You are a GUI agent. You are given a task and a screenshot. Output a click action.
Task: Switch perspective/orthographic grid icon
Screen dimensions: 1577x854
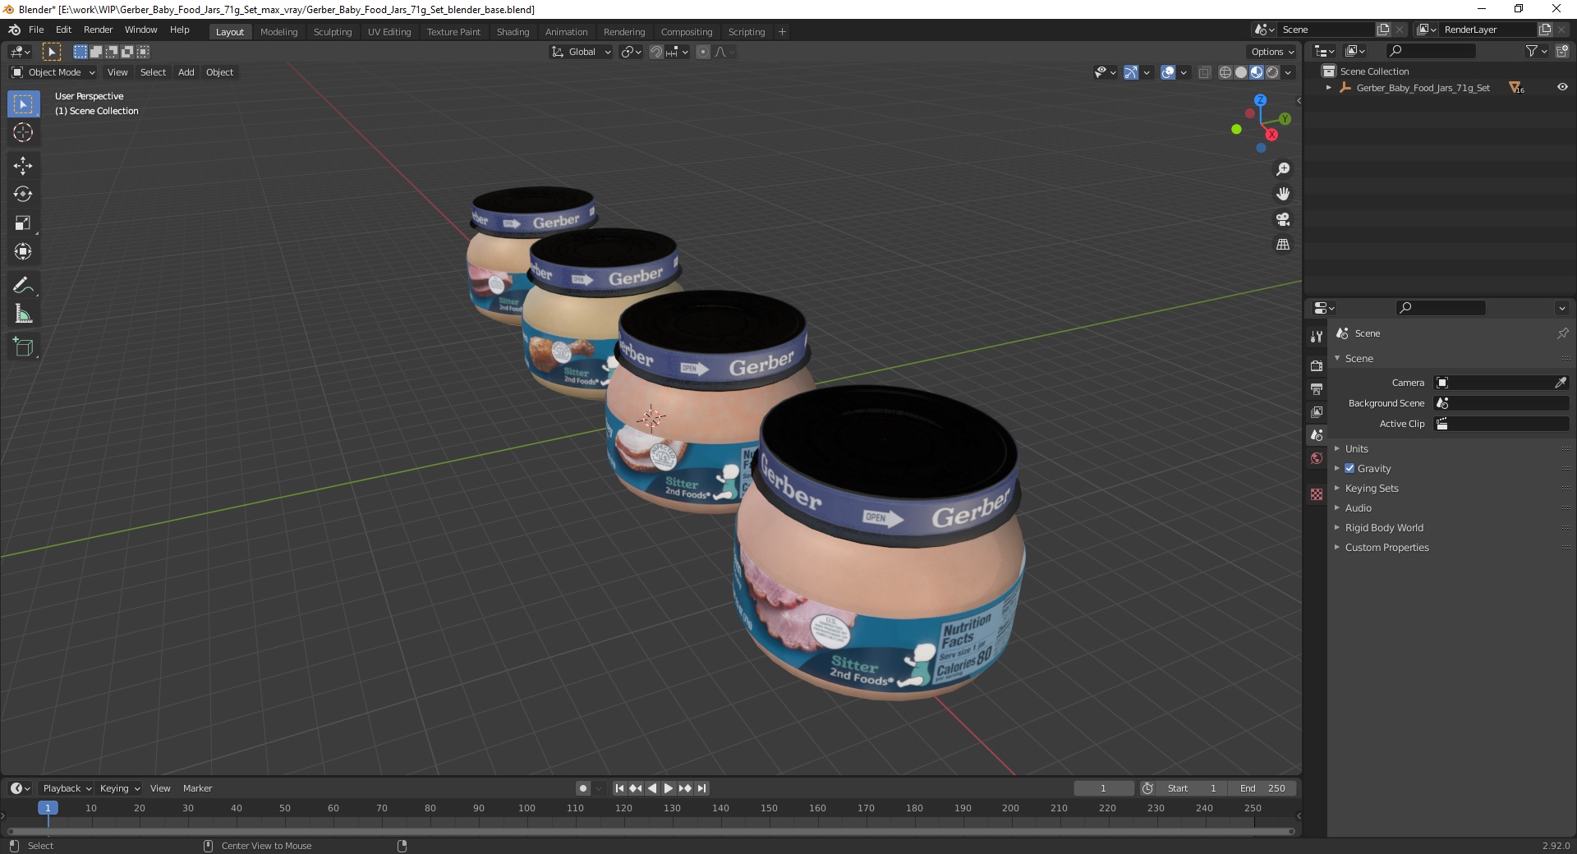(1282, 245)
